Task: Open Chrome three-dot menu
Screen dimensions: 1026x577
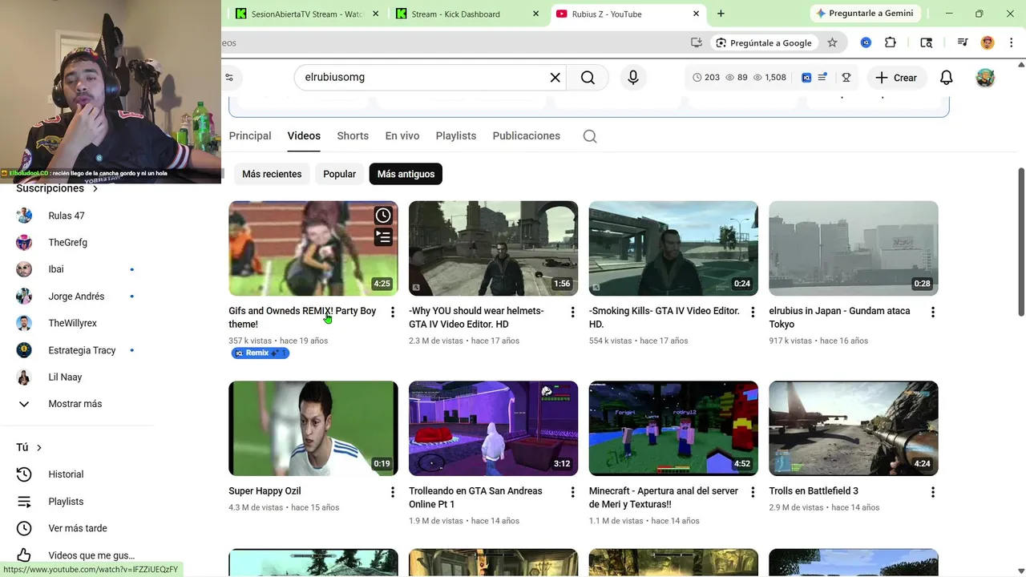Action: (x=1011, y=42)
